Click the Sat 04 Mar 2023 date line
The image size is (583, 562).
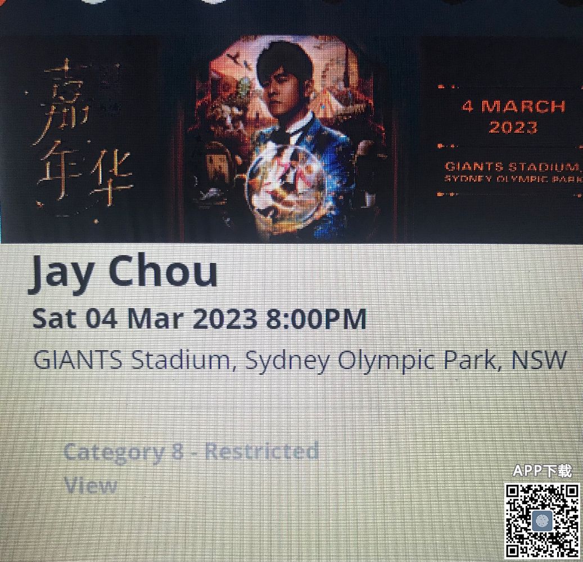click(199, 319)
